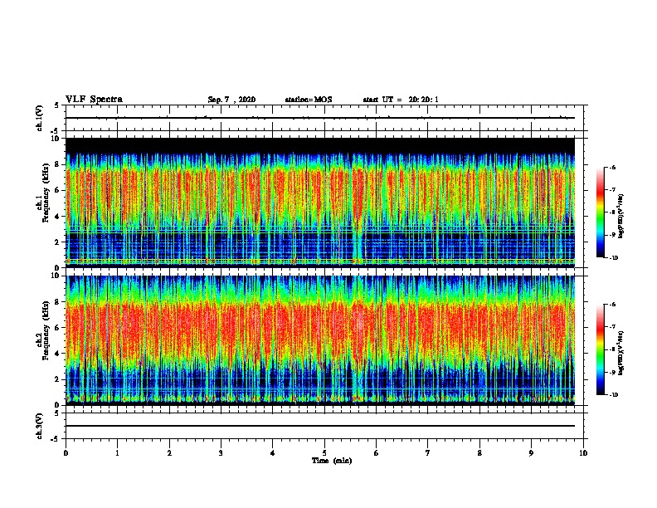Click time axis tick label '8'
The width and height of the screenshot is (657, 508).
point(479,453)
